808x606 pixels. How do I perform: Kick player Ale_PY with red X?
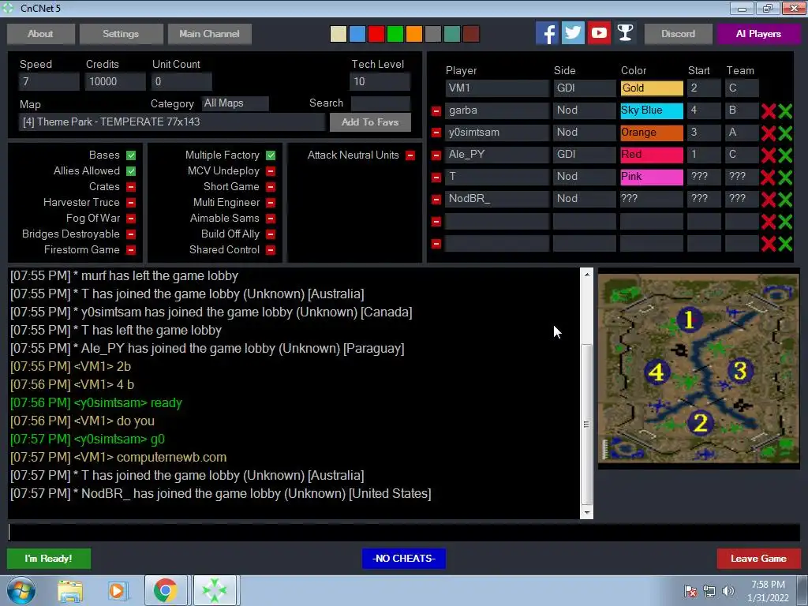pyautogui.click(x=769, y=155)
